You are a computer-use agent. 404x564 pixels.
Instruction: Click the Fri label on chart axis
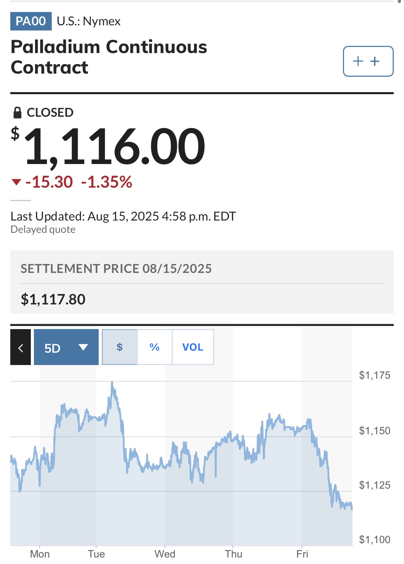[302, 554]
